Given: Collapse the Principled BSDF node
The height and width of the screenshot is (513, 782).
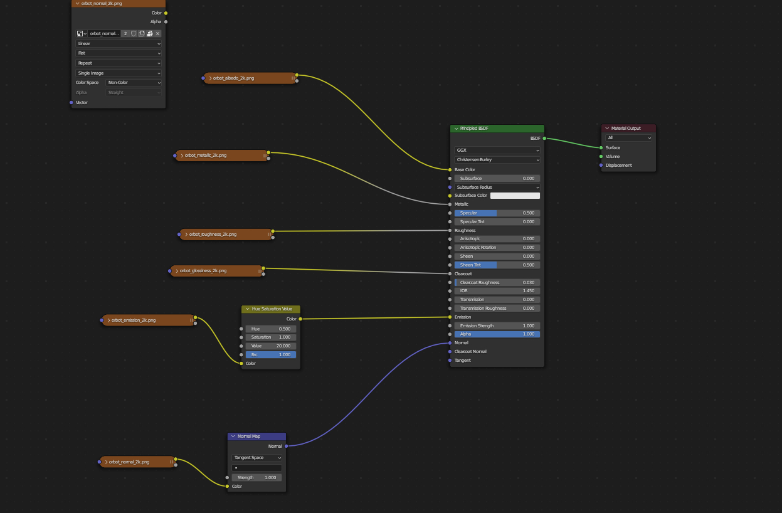Looking at the screenshot, I should point(456,129).
